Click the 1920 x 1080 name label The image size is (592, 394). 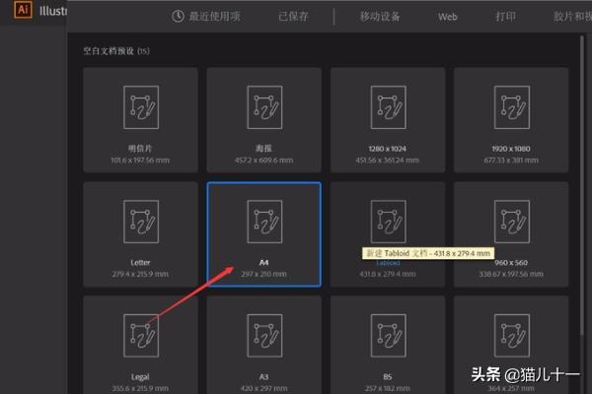click(x=511, y=149)
